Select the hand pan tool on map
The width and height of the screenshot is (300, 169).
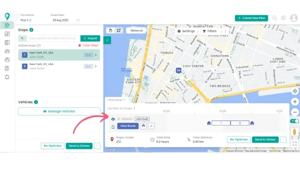point(110,30)
